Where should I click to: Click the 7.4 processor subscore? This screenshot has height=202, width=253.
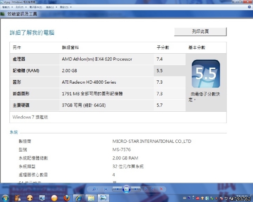pyautogui.click(x=159, y=59)
